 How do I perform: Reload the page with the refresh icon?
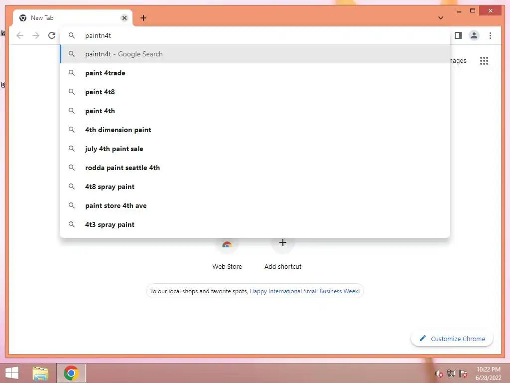coord(52,35)
